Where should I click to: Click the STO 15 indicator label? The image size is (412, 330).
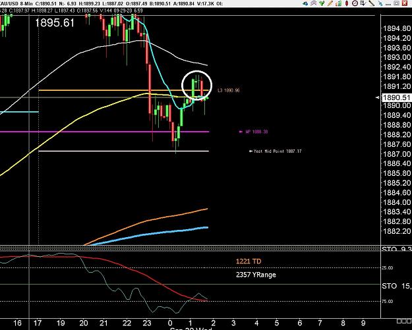(x=397, y=286)
